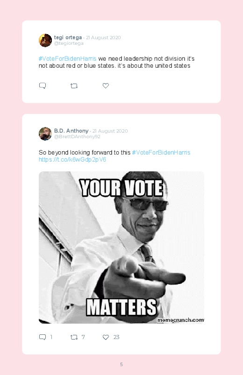This screenshot has height=375, width=243.
Task: Open #VoteForBidenHarris hashtag in second tweet
Action: (x=161, y=152)
